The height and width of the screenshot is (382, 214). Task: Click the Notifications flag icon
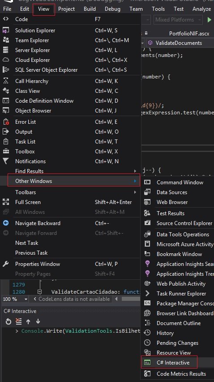6,161
